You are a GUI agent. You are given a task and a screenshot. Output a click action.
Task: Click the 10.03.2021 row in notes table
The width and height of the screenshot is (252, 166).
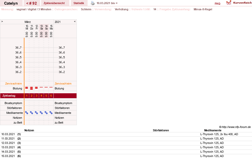click(126, 134)
